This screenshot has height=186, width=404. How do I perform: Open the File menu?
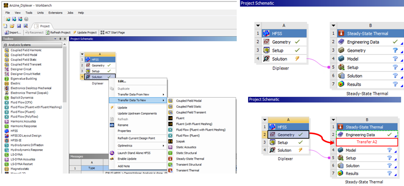coord(7,12)
